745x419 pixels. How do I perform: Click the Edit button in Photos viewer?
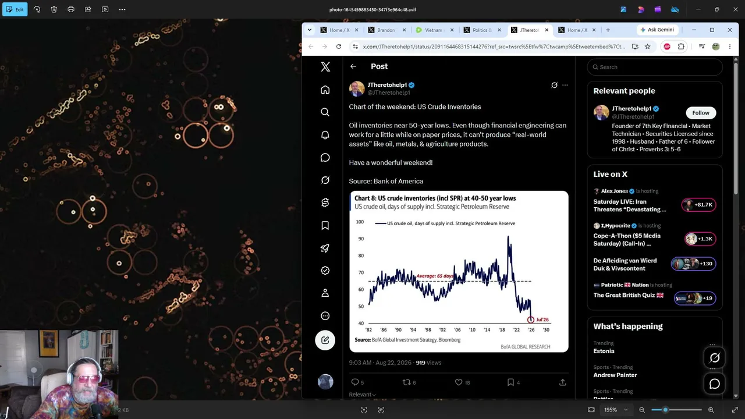pos(15,9)
